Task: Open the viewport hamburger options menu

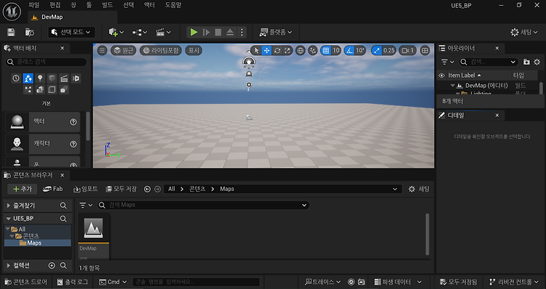Action: tap(102, 50)
